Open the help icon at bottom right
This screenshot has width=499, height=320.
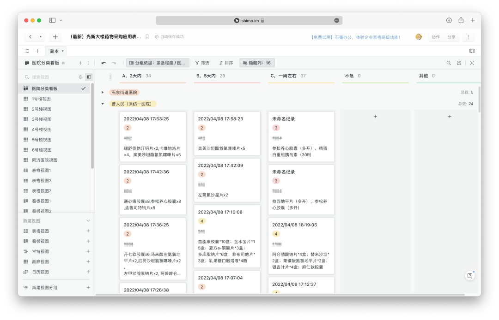tap(470, 276)
